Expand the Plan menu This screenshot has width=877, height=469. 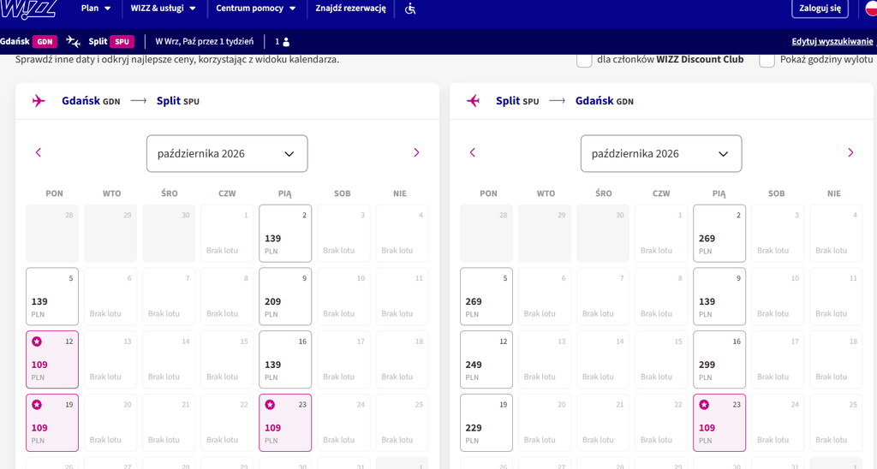pyautogui.click(x=96, y=9)
